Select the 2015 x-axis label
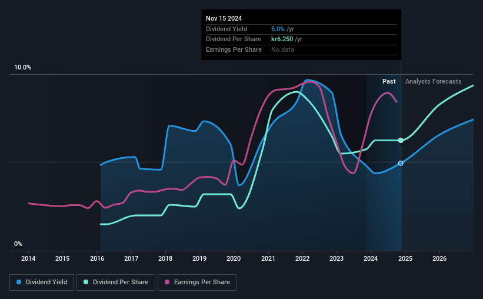The height and width of the screenshot is (299, 483). pos(62,258)
